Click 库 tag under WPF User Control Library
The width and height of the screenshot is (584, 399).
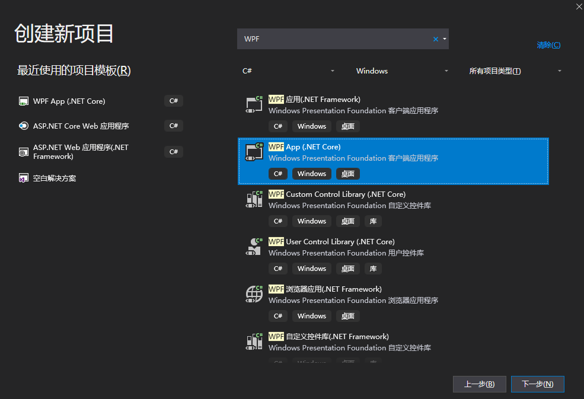(x=373, y=269)
